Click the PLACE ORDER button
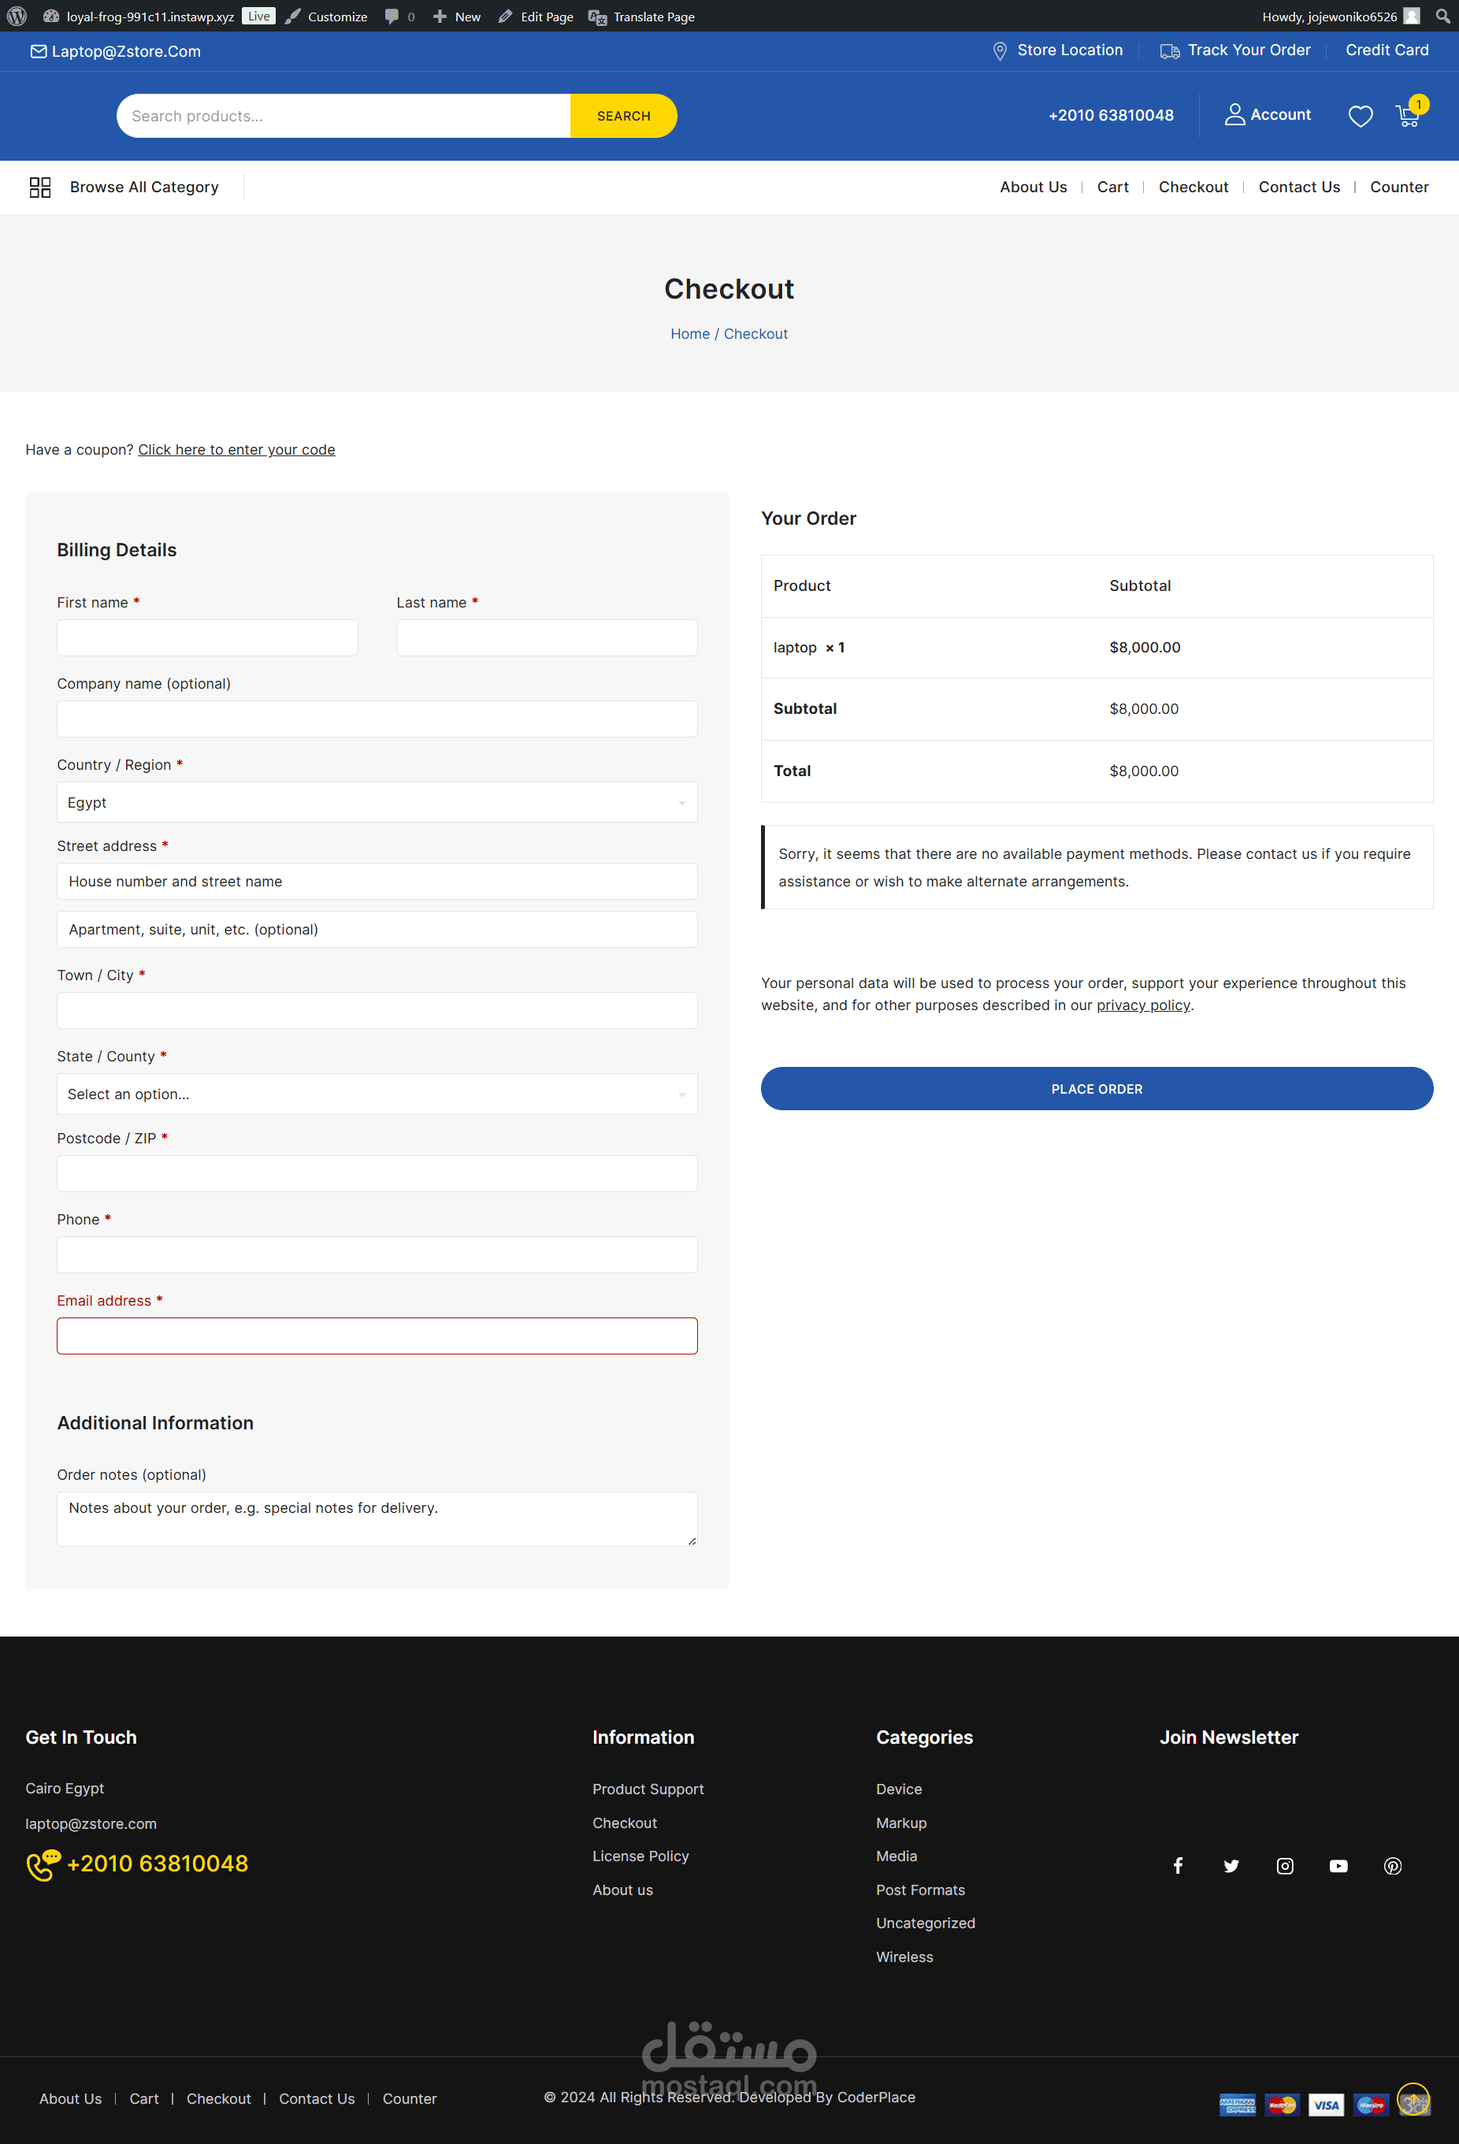The height and width of the screenshot is (2144, 1459). pyautogui.click(x=1097, y=1089)
